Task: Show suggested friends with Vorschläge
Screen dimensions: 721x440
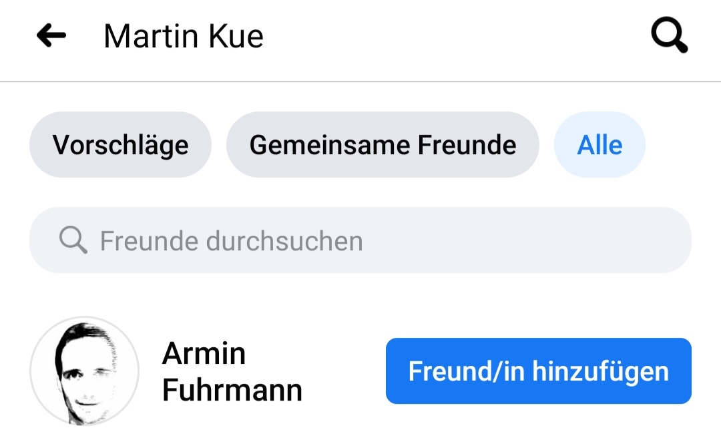Action: tap(120, 145)
